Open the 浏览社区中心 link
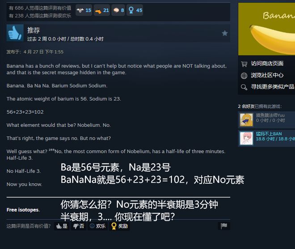Image resolution: width=295 pixels, height=249 pixels. 267,75
